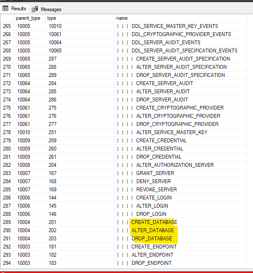Select the type column header
Viewport: 253px width, 273px height.
click(80, 18)
